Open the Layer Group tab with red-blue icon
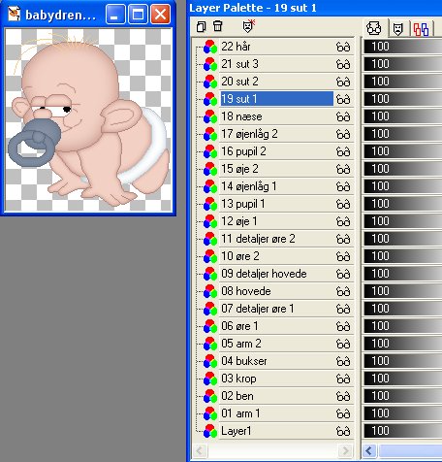Image resolution: width=442 pixels, height=462 pixels. pos(421,29)
